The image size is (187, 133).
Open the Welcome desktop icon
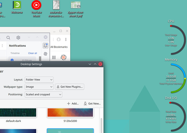pyautogui.click(x=17, y=7)
